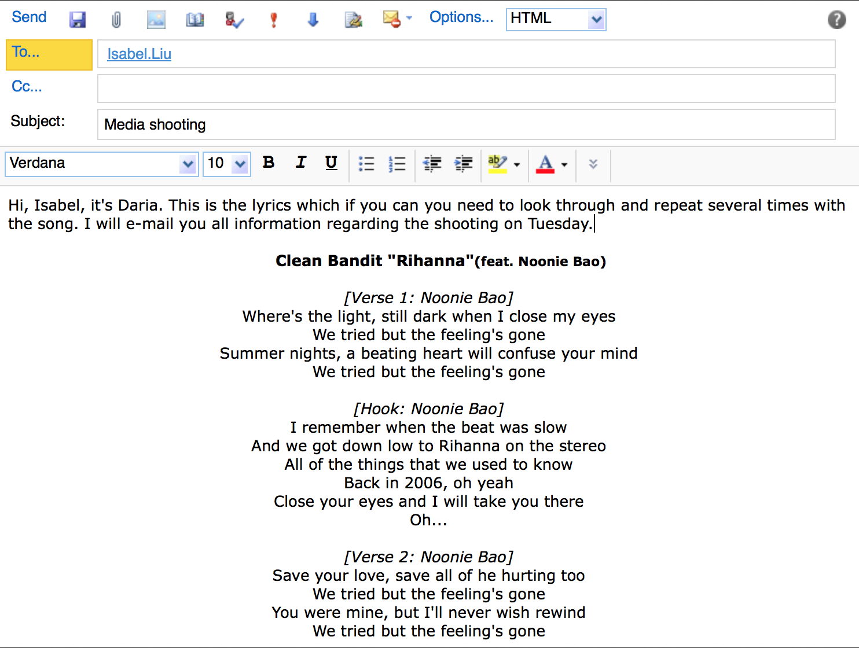859x648 pixels.
Task: Toggle bold formatting
Action: 269,163
